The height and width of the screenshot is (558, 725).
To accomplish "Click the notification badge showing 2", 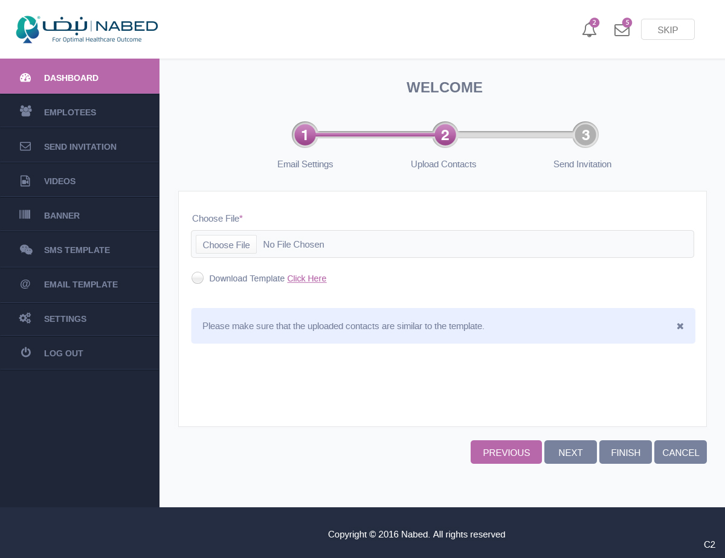I will (594, 22).
